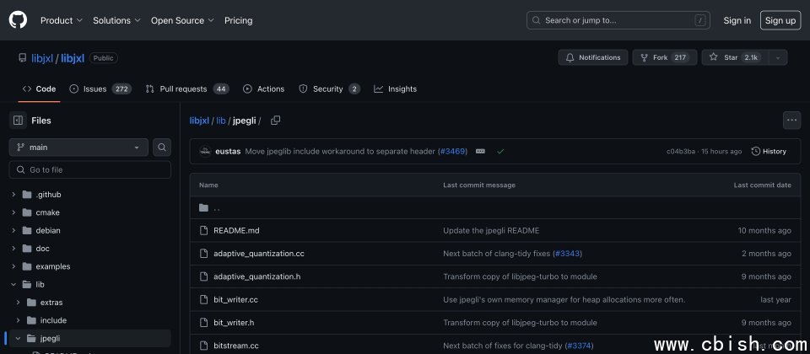Click the file tree search icon
The height and width of the screenshot is (354, 810).
pos(162,147)
